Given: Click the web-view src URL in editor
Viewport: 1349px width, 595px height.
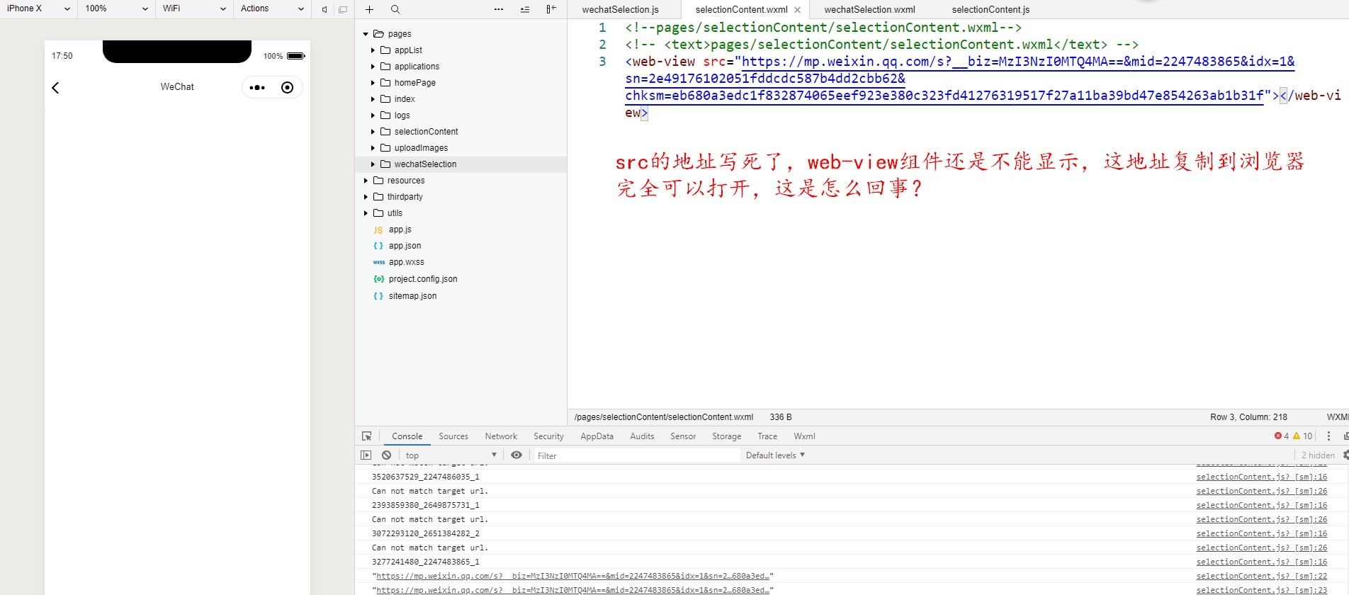Looking at the screenshot, I should point(959,79).
